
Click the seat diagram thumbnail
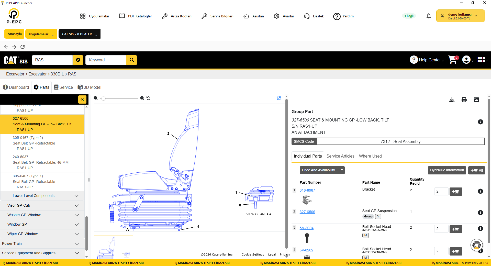pos(113,247)
